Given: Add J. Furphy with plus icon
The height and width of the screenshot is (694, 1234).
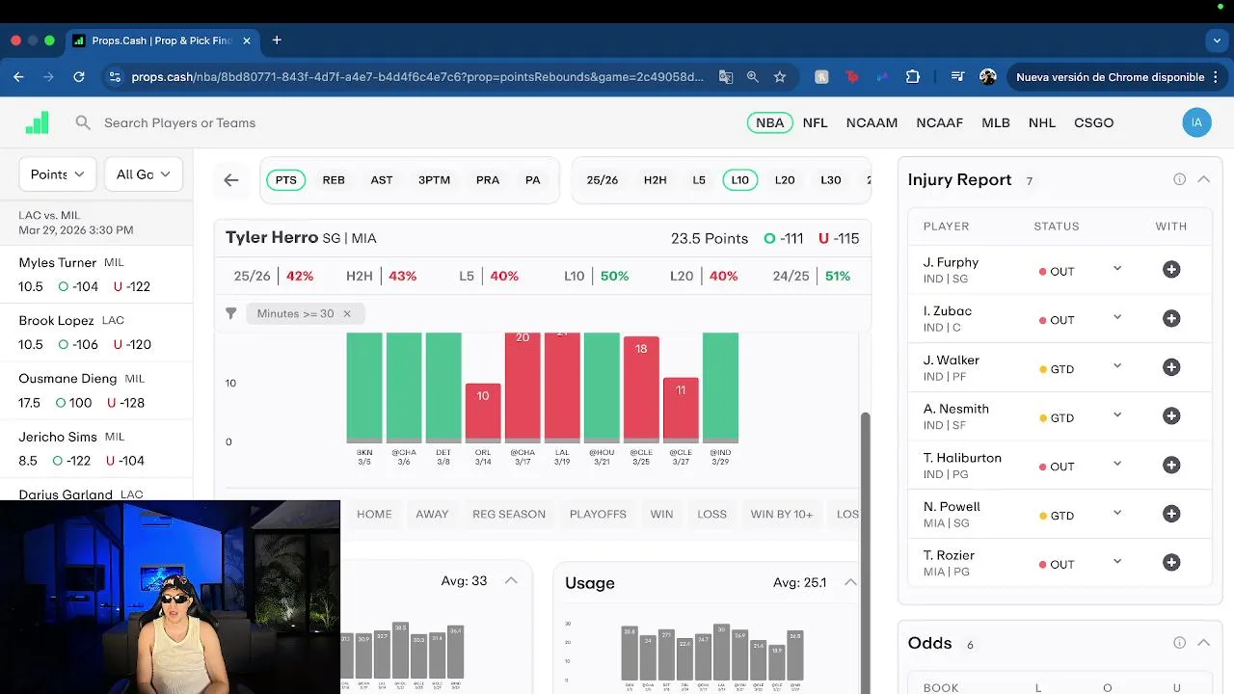Looking at the screenshot, I should 1171,270.
